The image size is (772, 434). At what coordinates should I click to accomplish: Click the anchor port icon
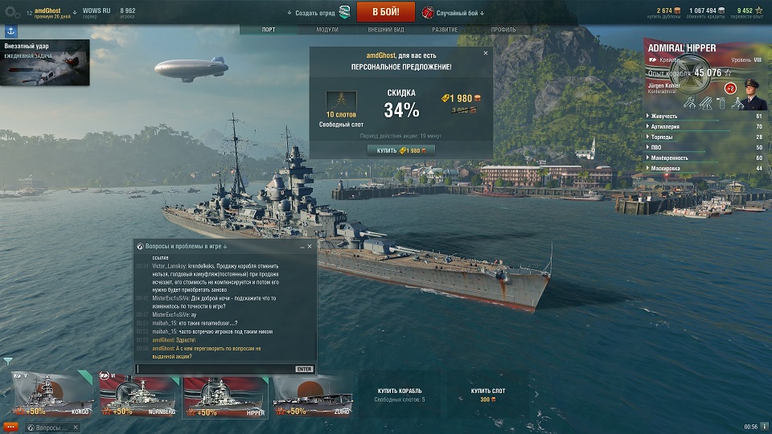tap(10, 31)
